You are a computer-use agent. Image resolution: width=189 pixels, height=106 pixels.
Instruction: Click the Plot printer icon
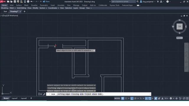[x=28, y=1]
